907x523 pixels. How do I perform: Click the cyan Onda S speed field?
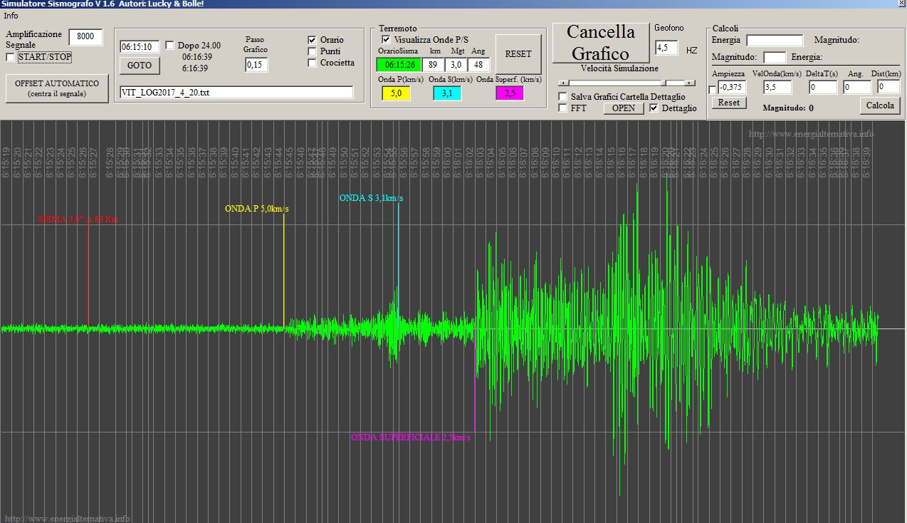point(447,93)
